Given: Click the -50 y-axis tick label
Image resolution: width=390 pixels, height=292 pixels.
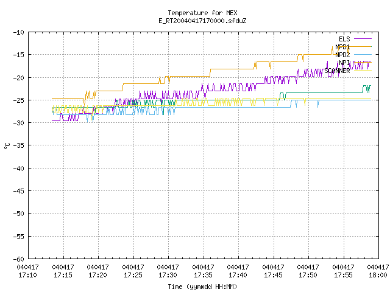Looking at the screenshot, I should coord(19,214).
